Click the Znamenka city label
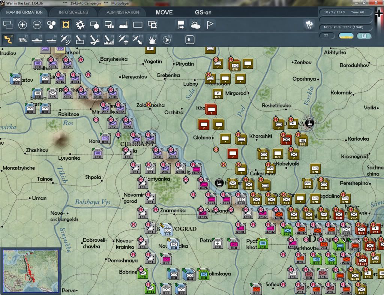384x295 pixels. 173,211
